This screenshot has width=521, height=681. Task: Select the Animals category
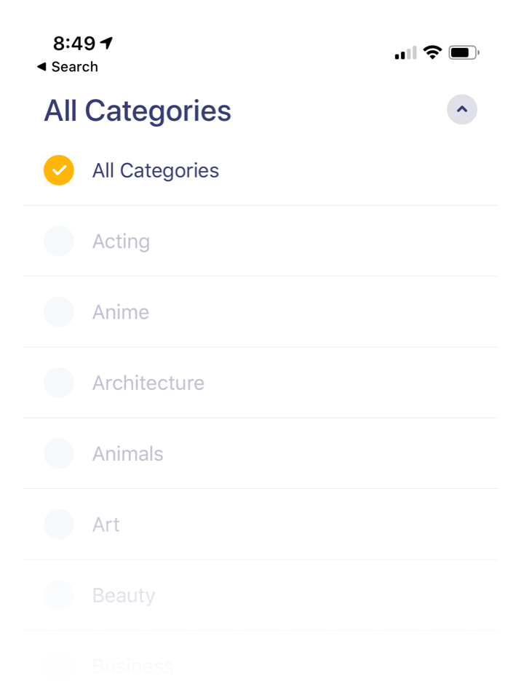(x=58, y=453)
